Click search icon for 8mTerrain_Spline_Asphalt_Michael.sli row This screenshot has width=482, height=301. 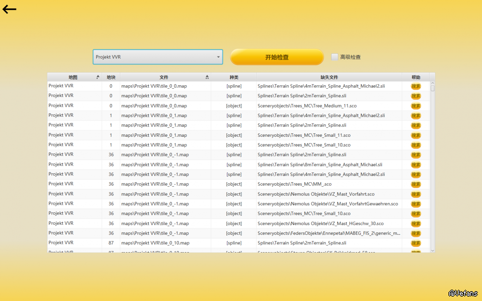[416, 165]
